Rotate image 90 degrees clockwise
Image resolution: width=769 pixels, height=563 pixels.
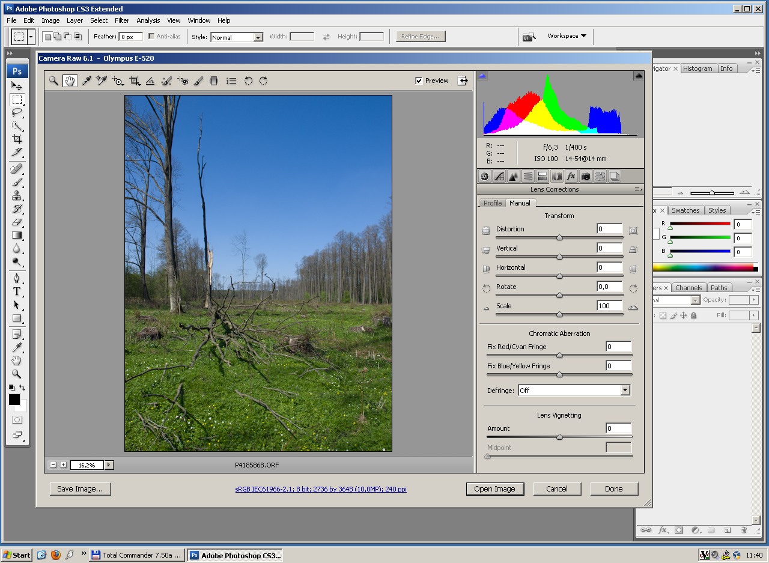pyautogui.click(x=263, y=81)
